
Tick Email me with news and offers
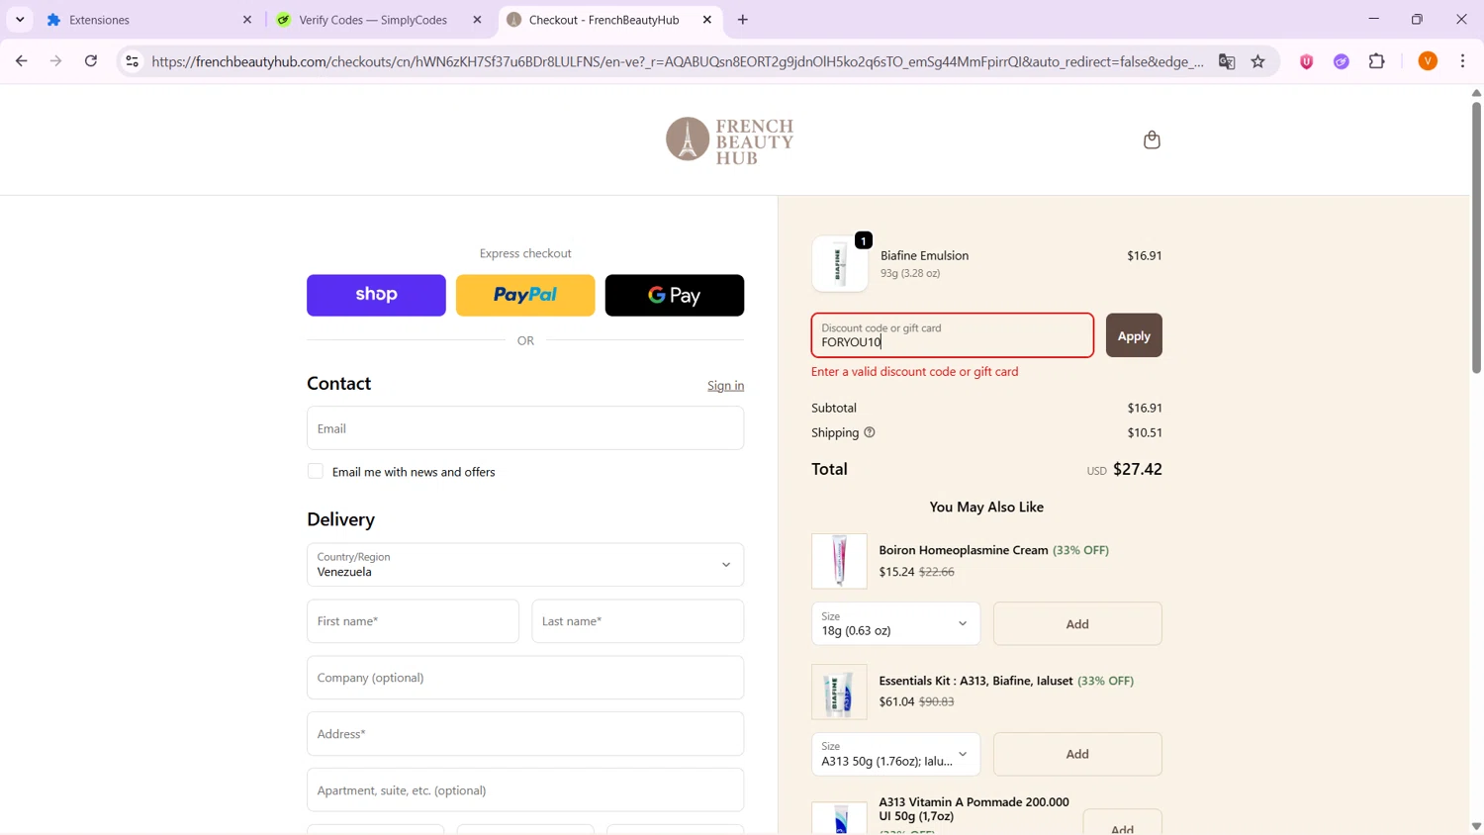coord(316,472)
